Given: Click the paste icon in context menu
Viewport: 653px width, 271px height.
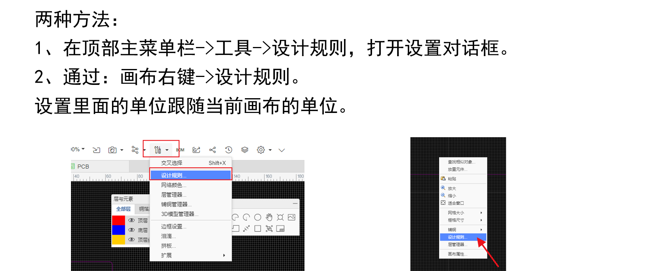Looking at the screenshot, I should click(443, 179).
